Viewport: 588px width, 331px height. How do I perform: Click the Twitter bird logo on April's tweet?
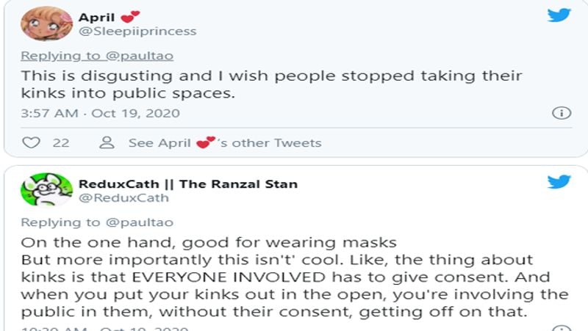coord(559,15)
